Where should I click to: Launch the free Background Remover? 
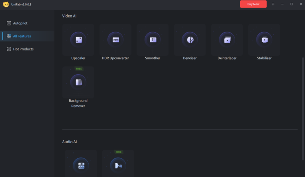tap(78, 82)
